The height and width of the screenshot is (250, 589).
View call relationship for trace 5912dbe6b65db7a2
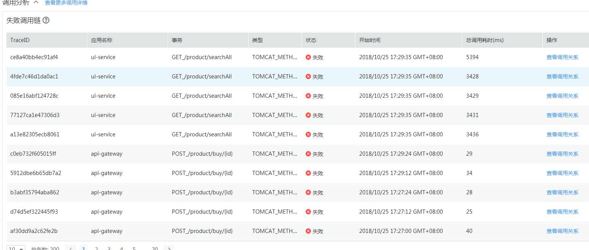coord(562,173)
